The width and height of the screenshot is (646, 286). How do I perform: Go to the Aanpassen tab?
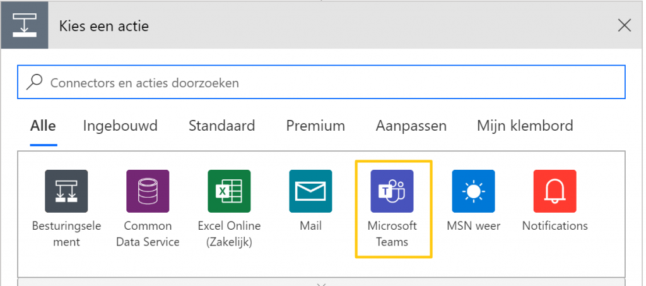[x=411, y=125]
